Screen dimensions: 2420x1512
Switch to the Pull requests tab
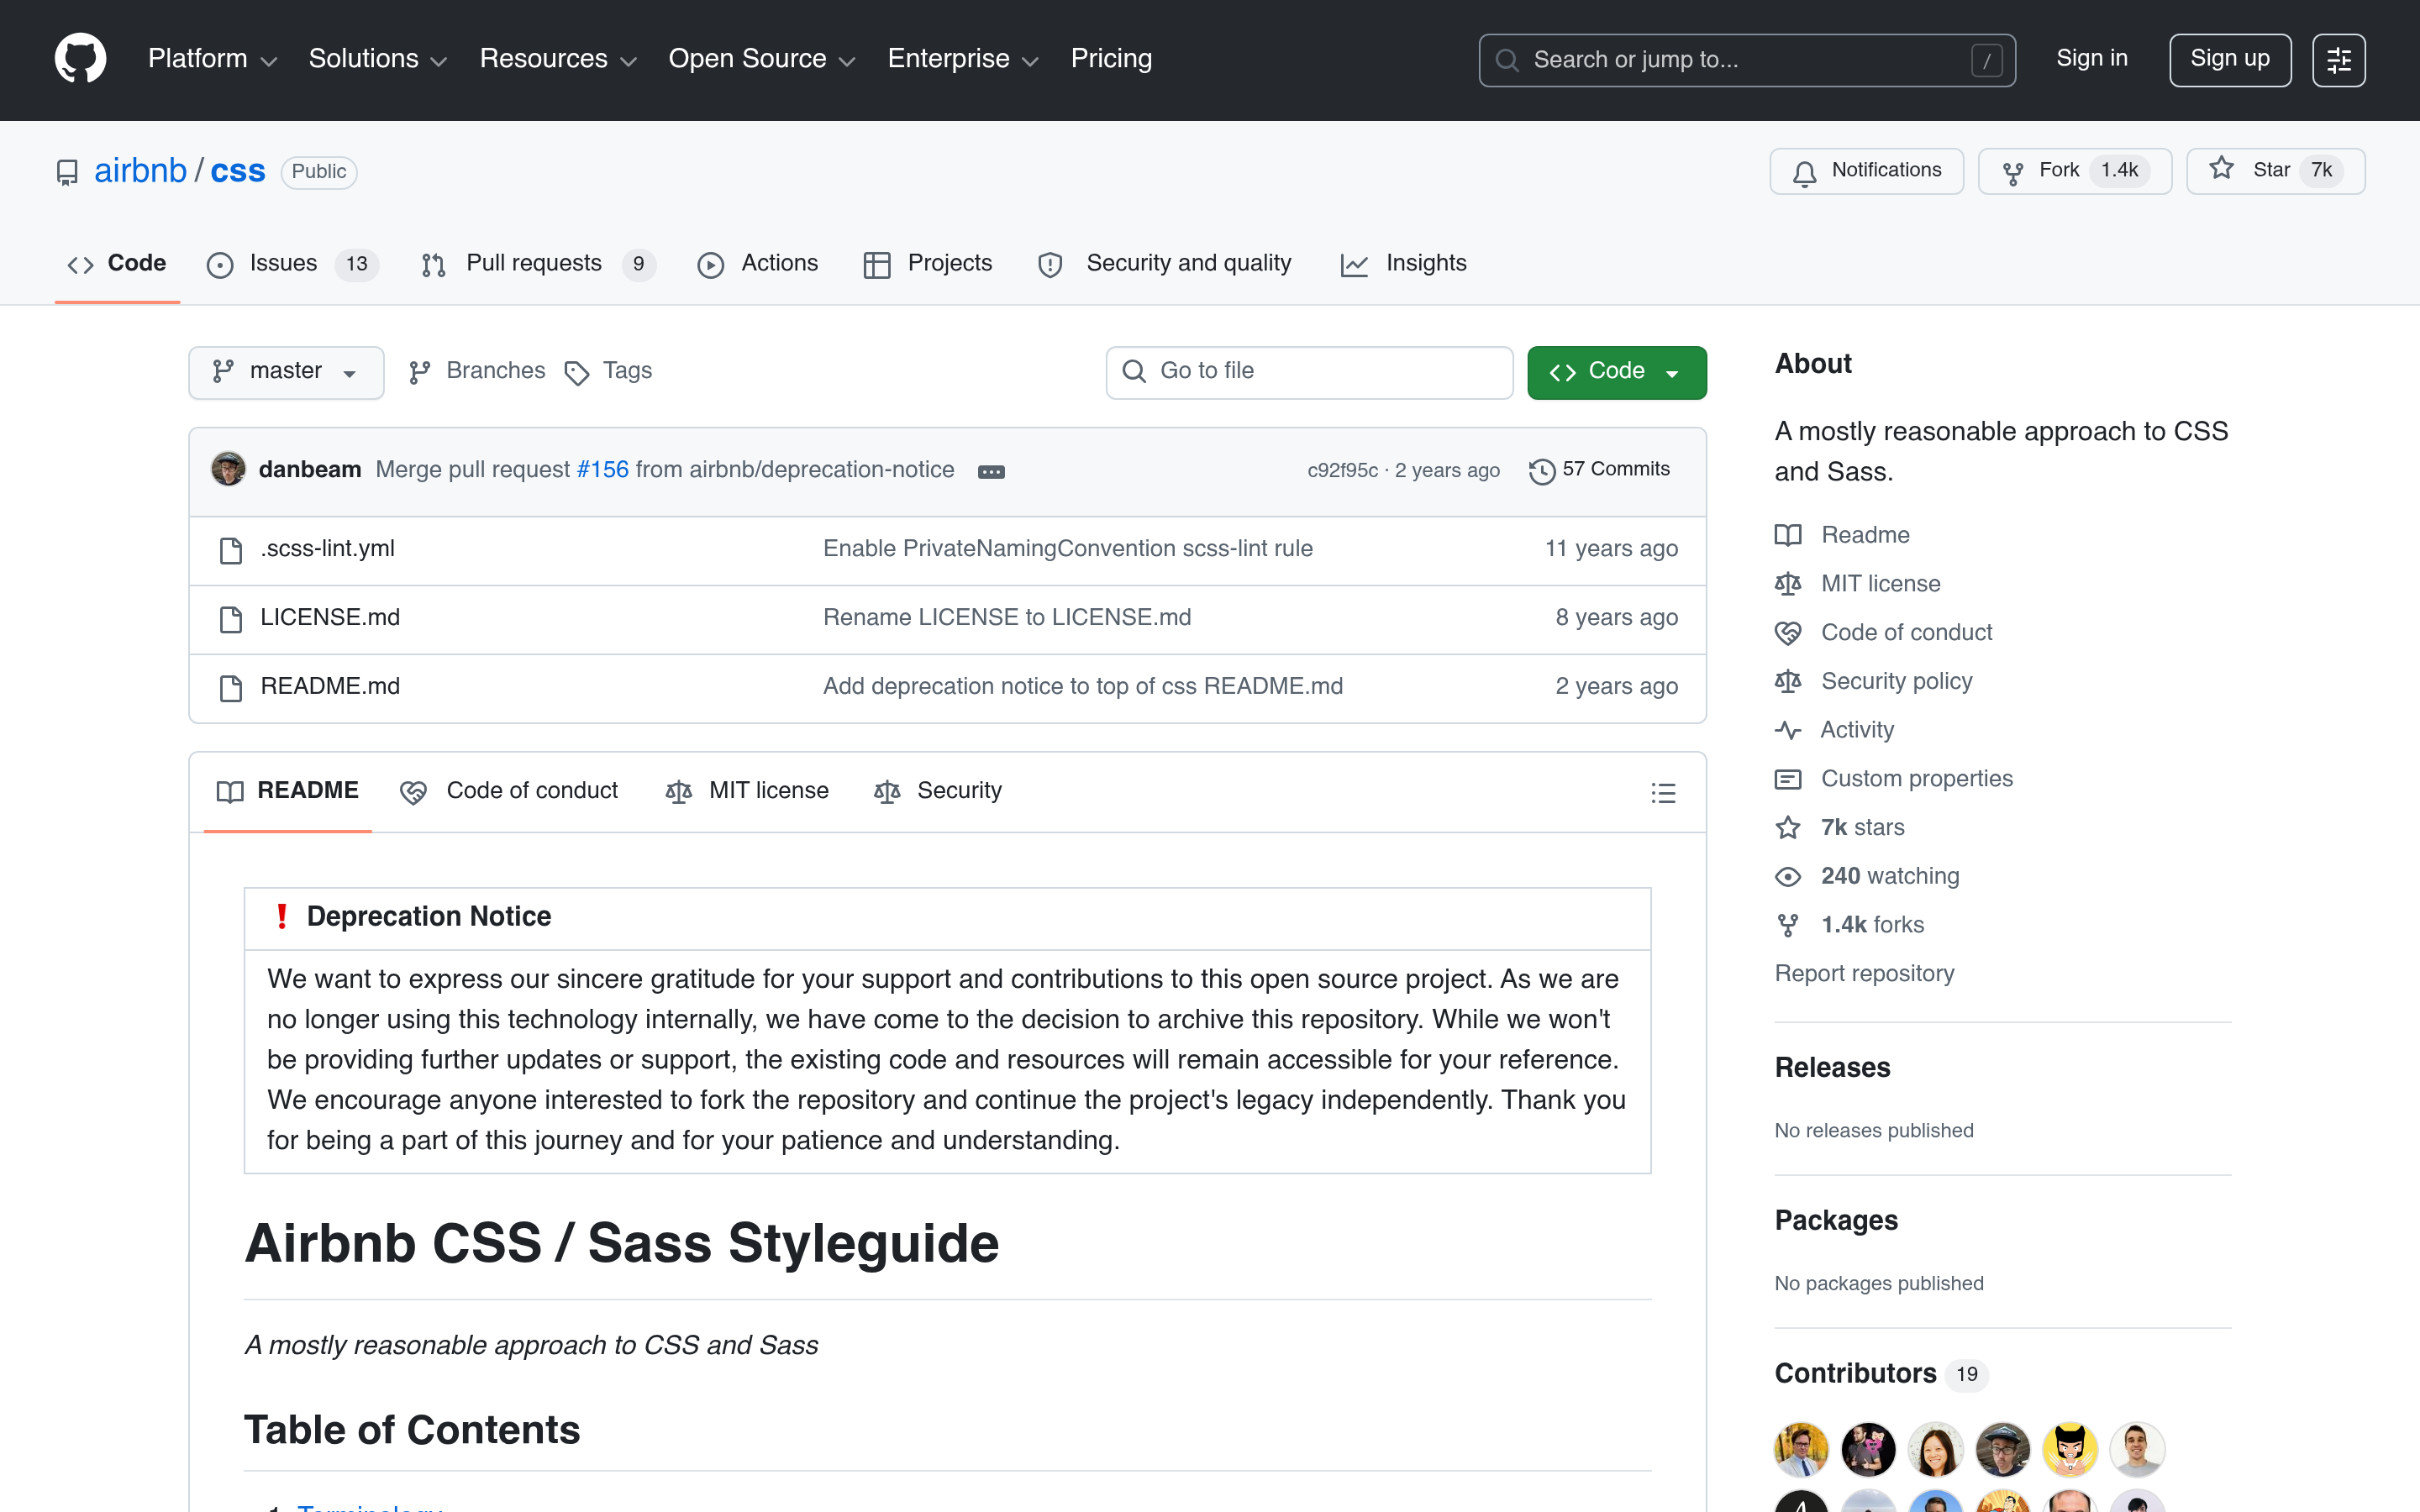coord(538,264)
